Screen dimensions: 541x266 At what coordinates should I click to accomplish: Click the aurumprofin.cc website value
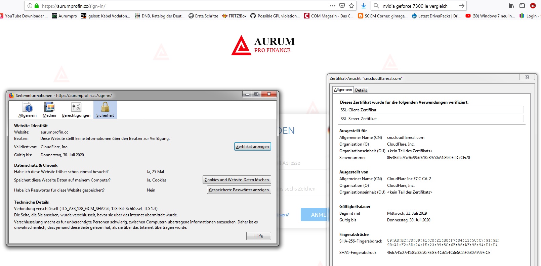pos(54,132)
